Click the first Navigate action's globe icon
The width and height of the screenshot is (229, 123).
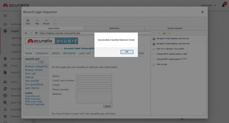(154, 39)
